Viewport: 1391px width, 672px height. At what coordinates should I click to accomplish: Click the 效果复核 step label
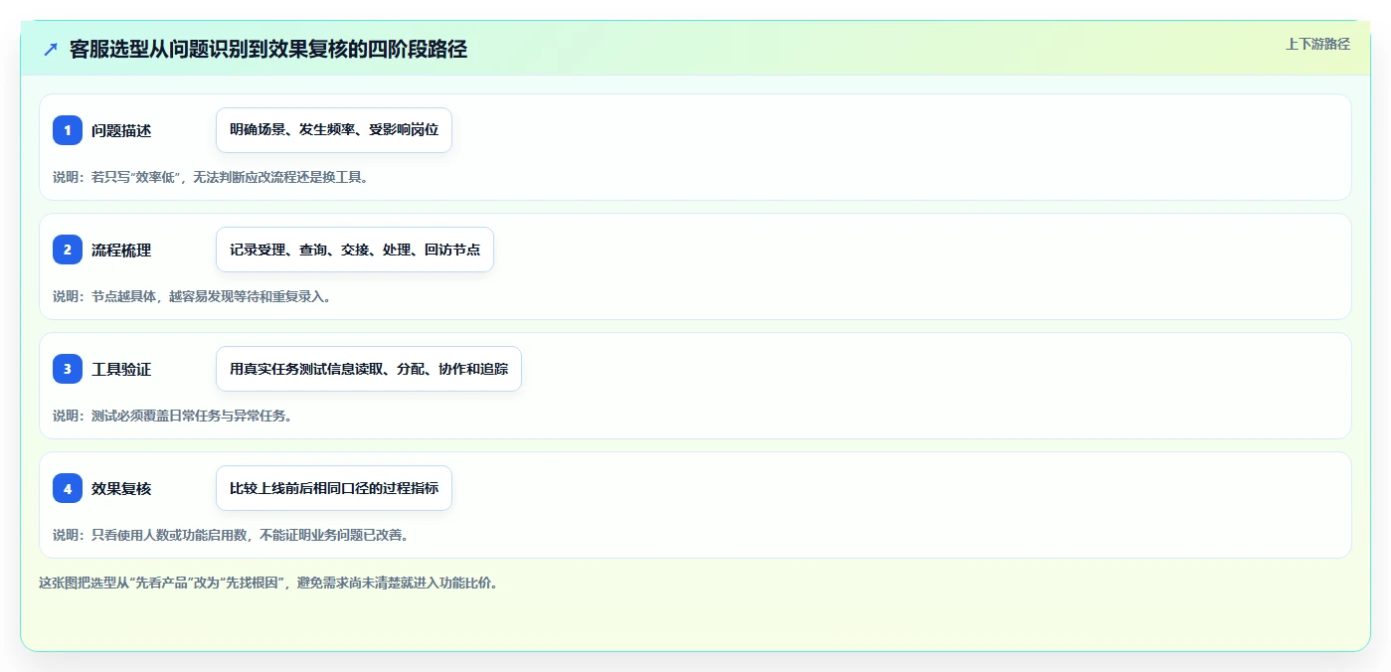point(121,488)
